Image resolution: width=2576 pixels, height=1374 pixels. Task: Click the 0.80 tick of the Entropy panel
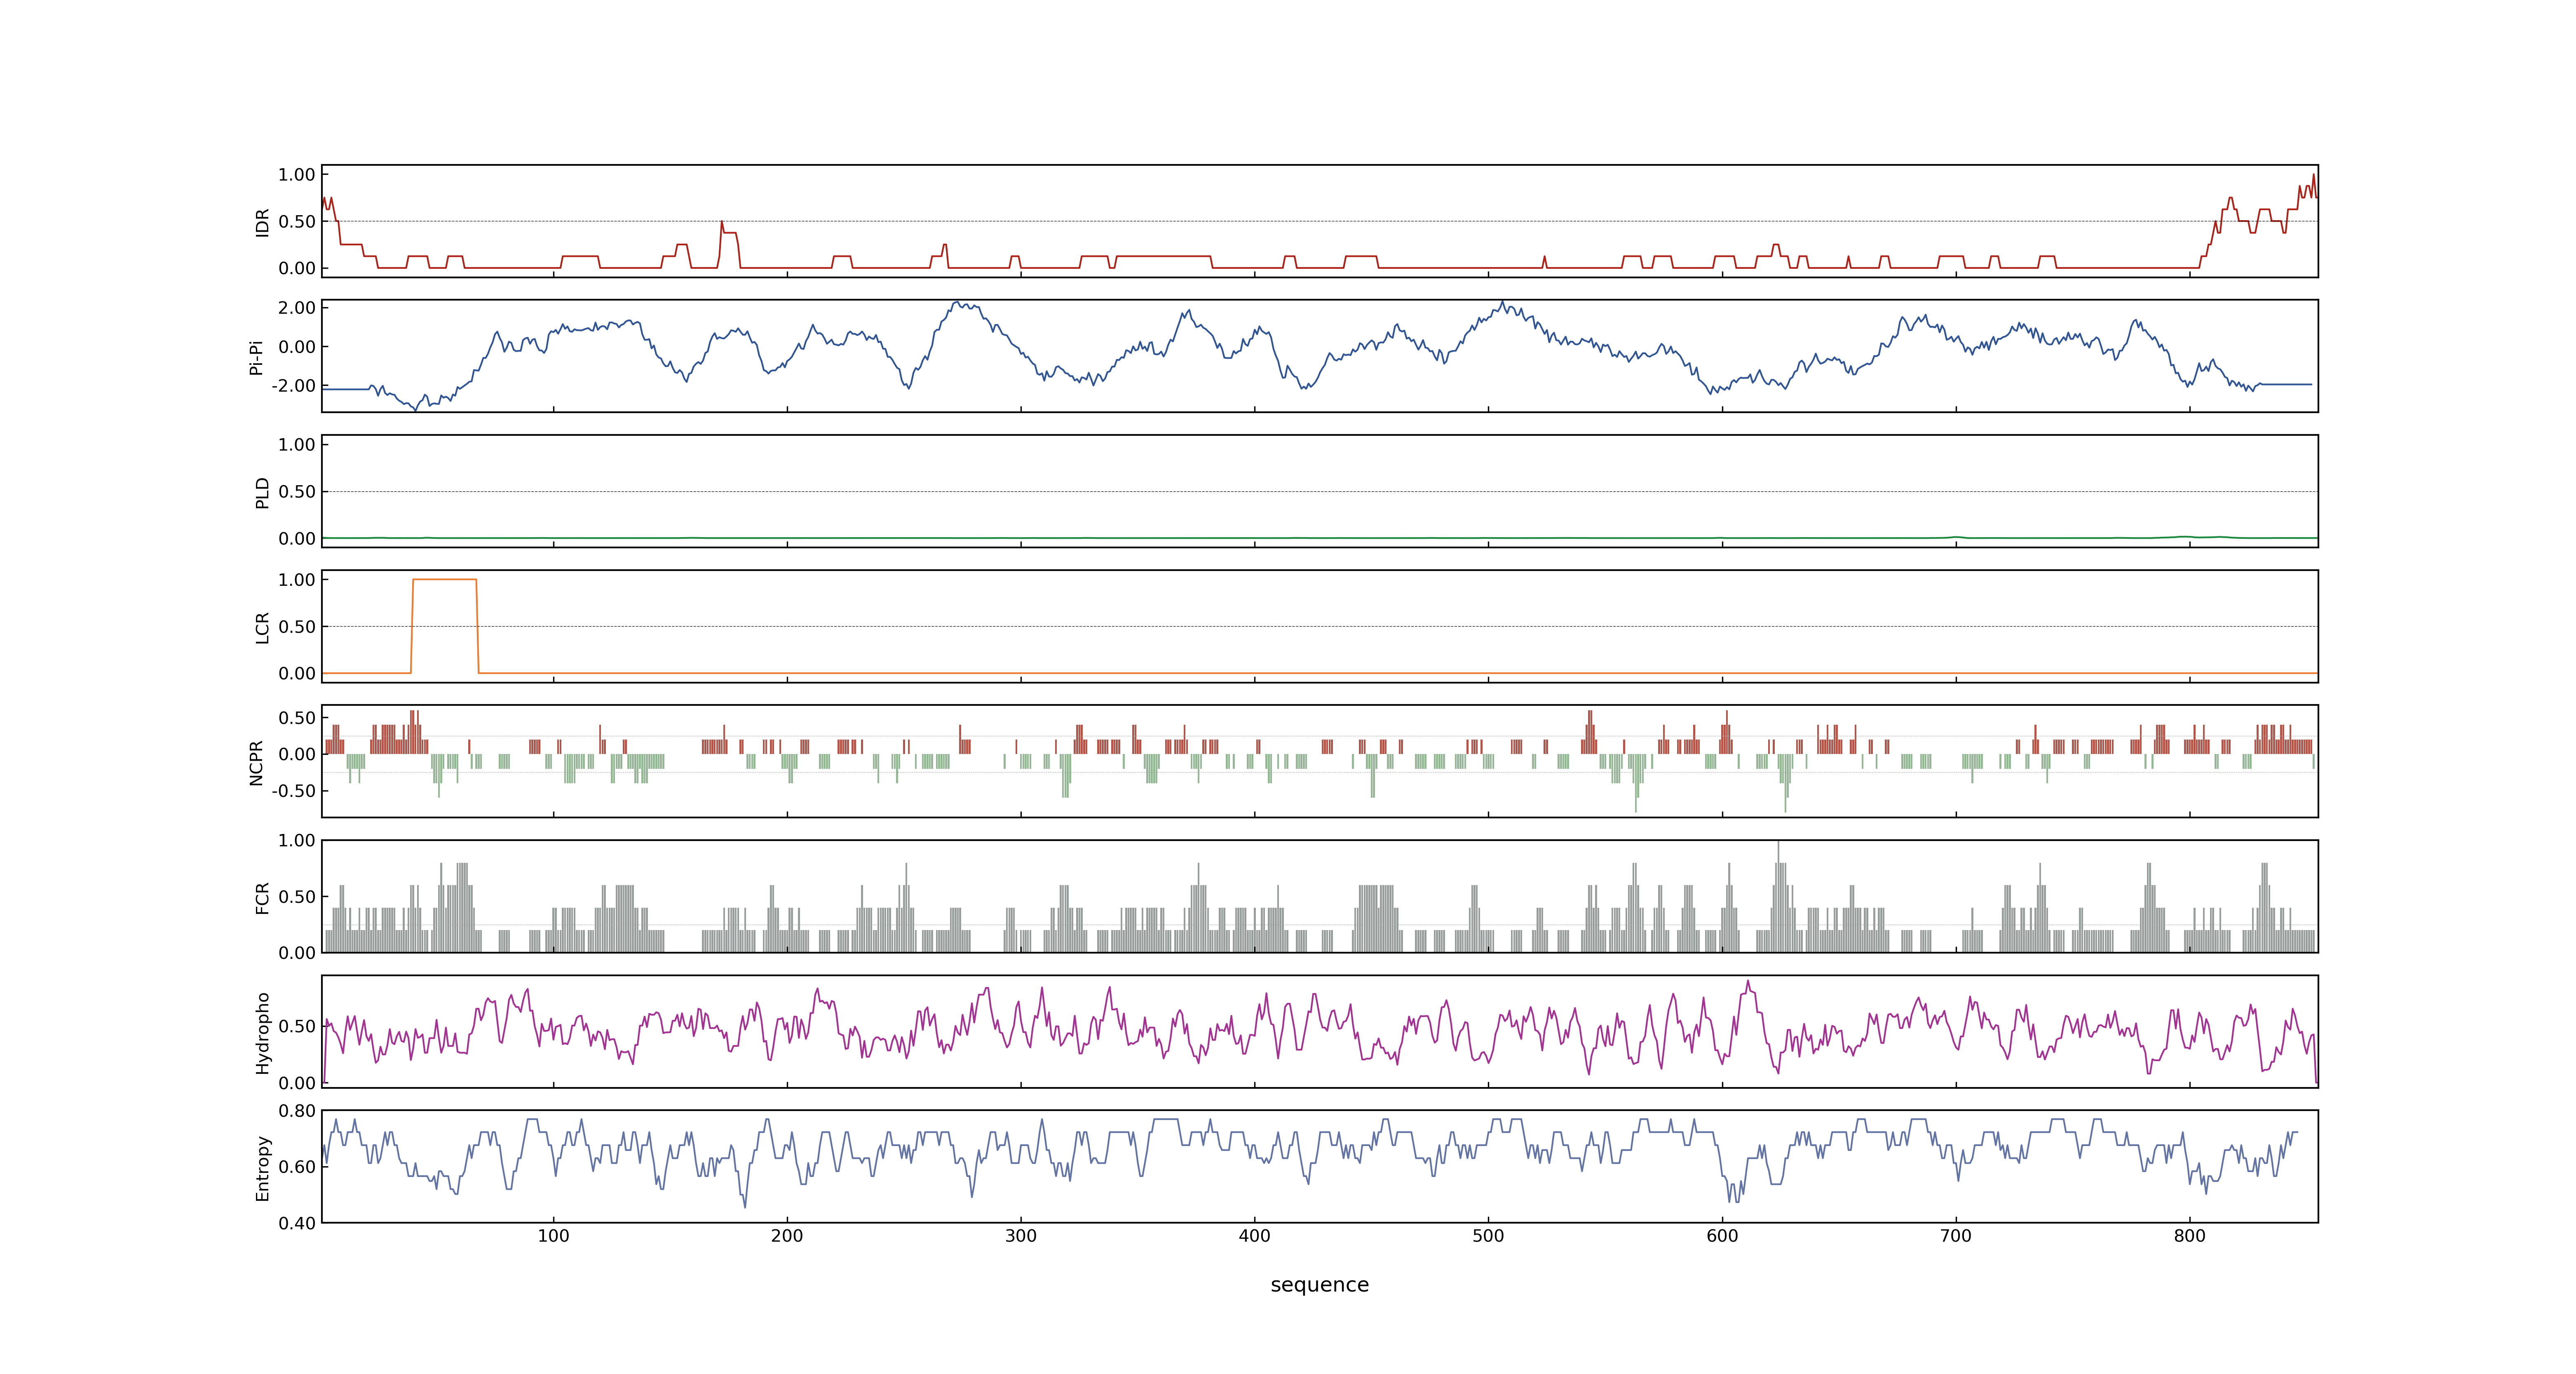coord(297,1111)
